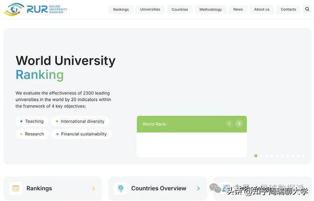
Task: Go to the About us page
Action: click(262, 9)
